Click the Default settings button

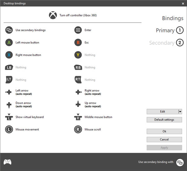[164, 120]
